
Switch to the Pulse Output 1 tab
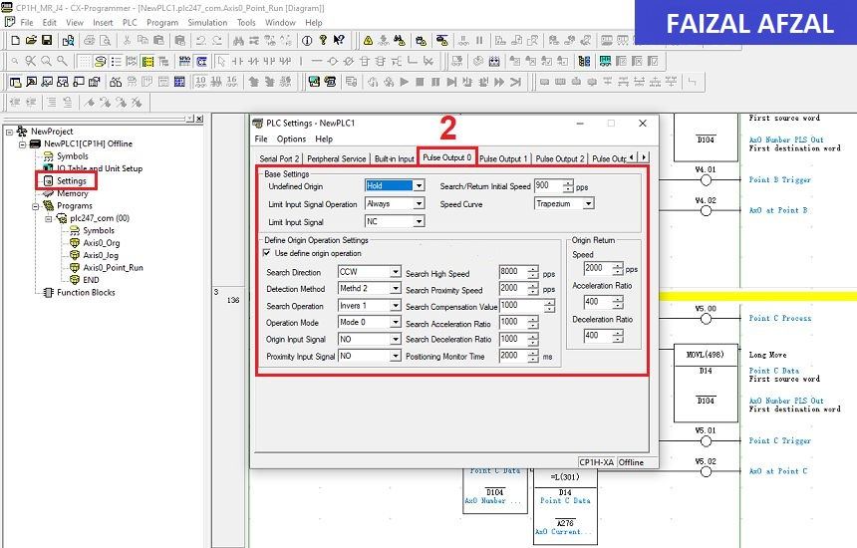tap(503, 158)
